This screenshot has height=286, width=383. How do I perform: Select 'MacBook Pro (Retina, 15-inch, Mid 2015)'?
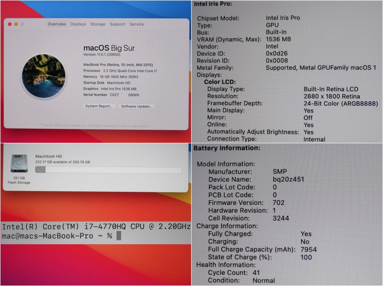pyautogui.click(x=118, y=65)
